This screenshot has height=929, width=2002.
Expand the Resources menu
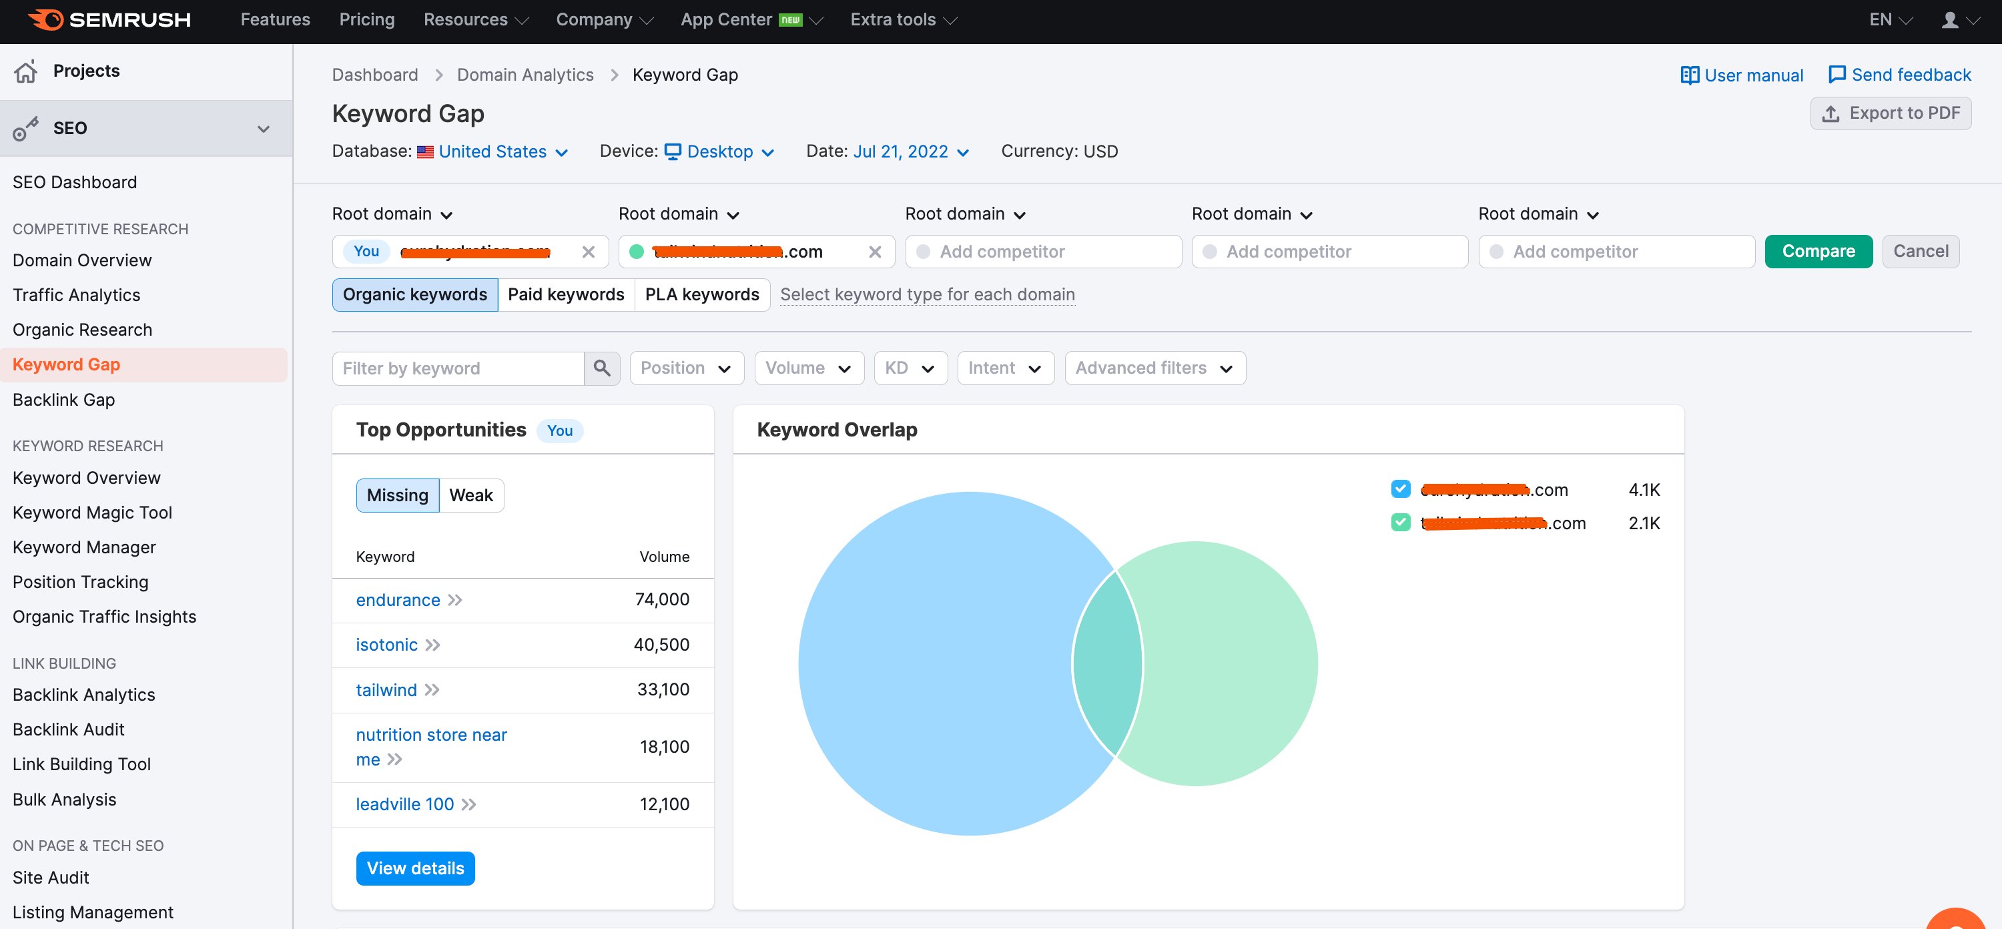(x=476, y=20)
